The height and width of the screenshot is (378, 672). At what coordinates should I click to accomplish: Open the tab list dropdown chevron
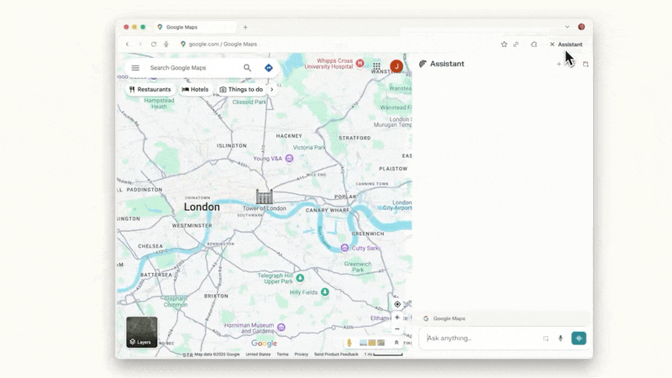coord(567,27)
